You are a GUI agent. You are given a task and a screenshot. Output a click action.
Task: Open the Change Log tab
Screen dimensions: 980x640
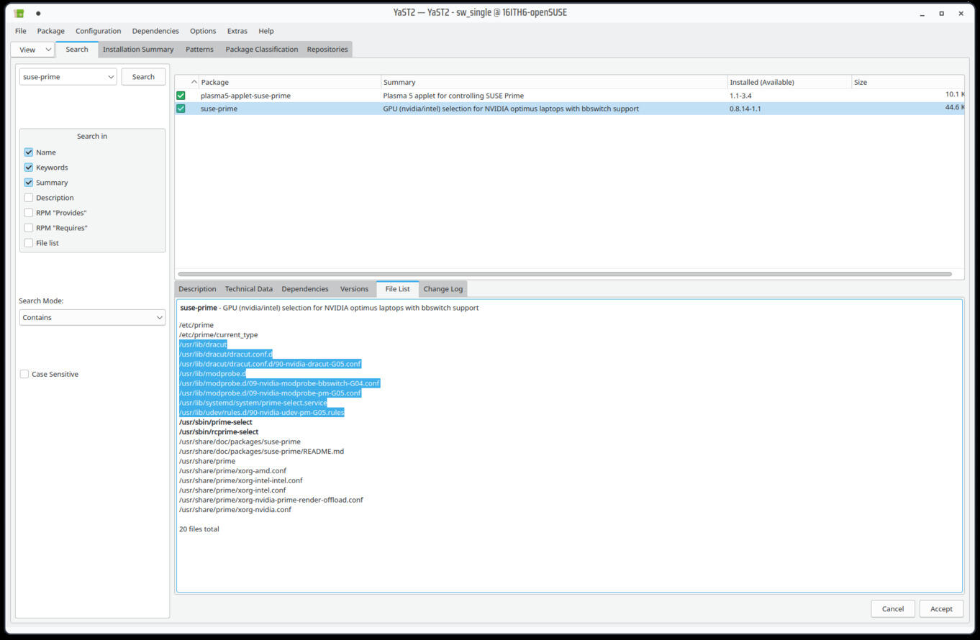(443, 289)
